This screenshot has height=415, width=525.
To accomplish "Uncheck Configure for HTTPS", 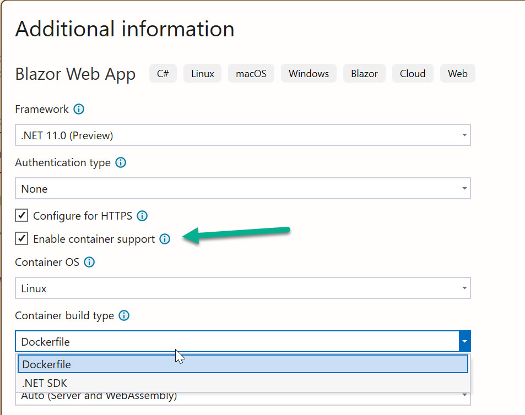I will (x=21, y=215).
